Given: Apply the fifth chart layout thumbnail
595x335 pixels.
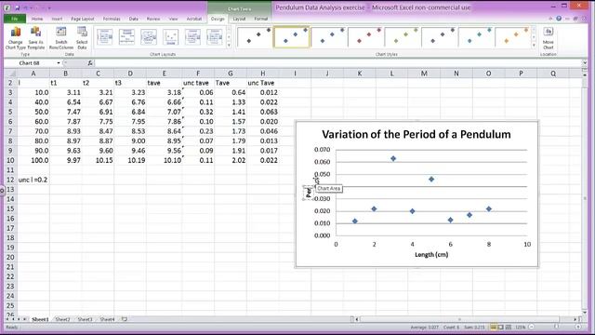Looking at the screenshot, I should point(192,37).
